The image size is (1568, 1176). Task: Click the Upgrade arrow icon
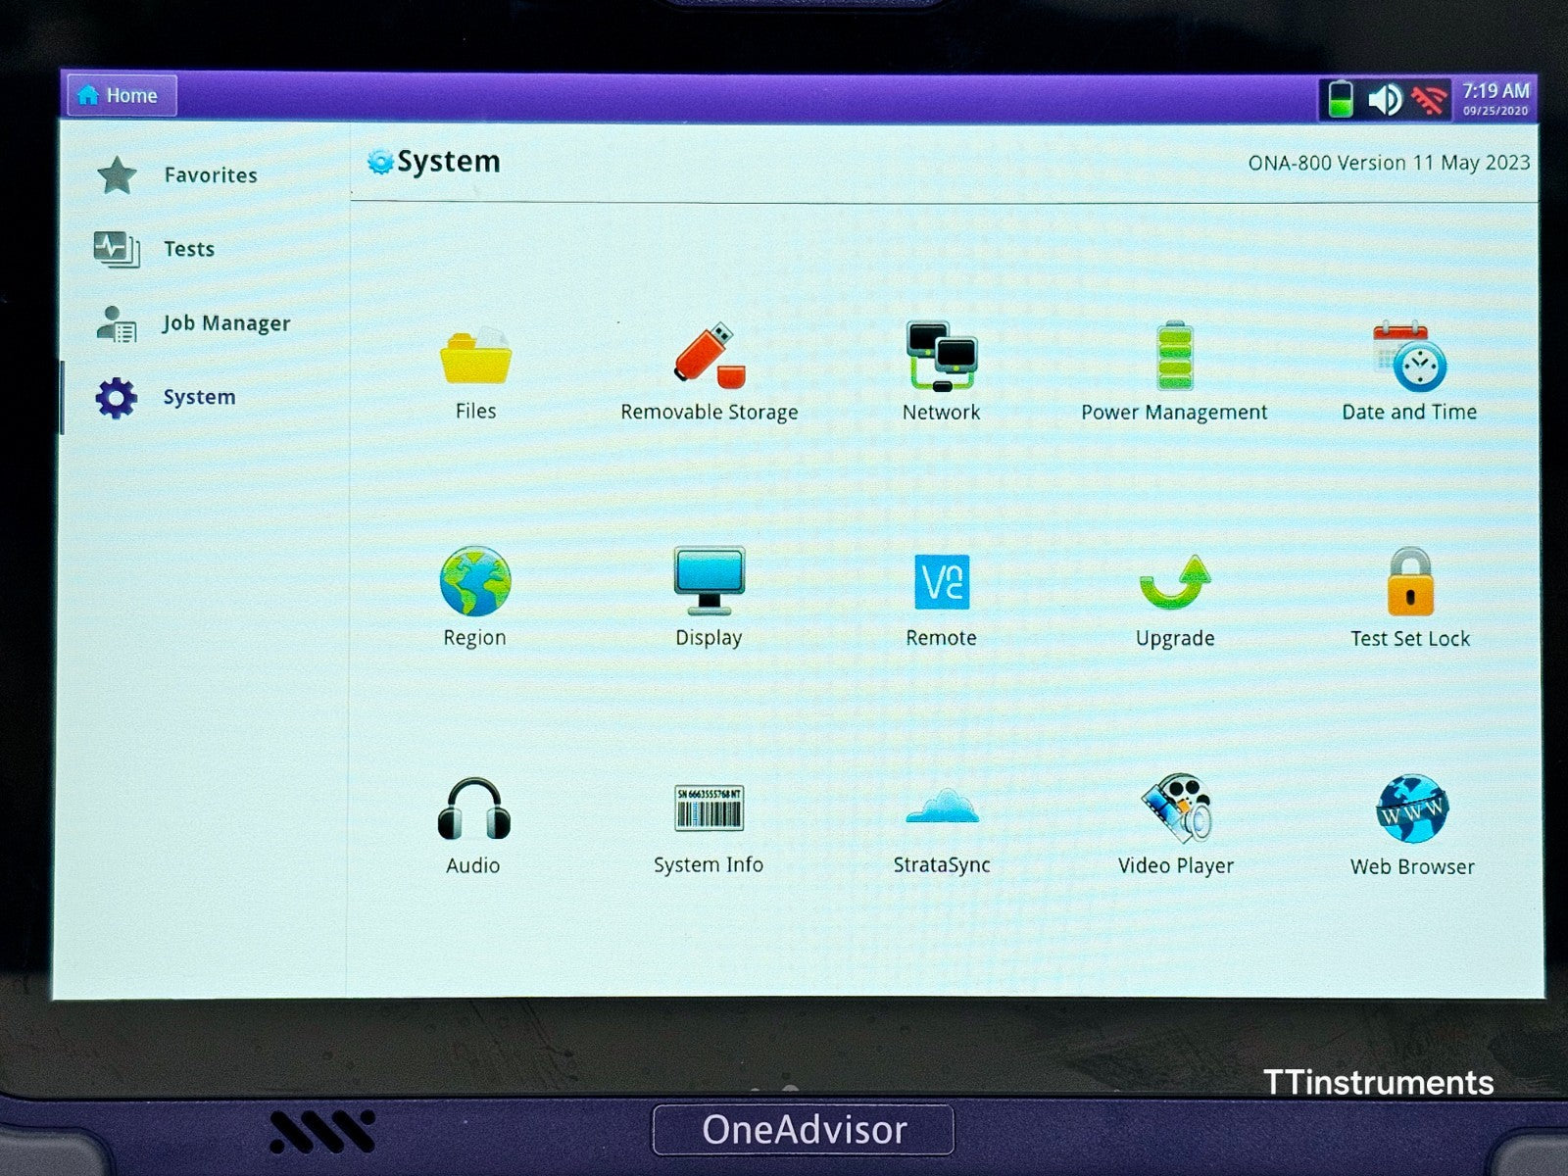(x=1174, y=583)
